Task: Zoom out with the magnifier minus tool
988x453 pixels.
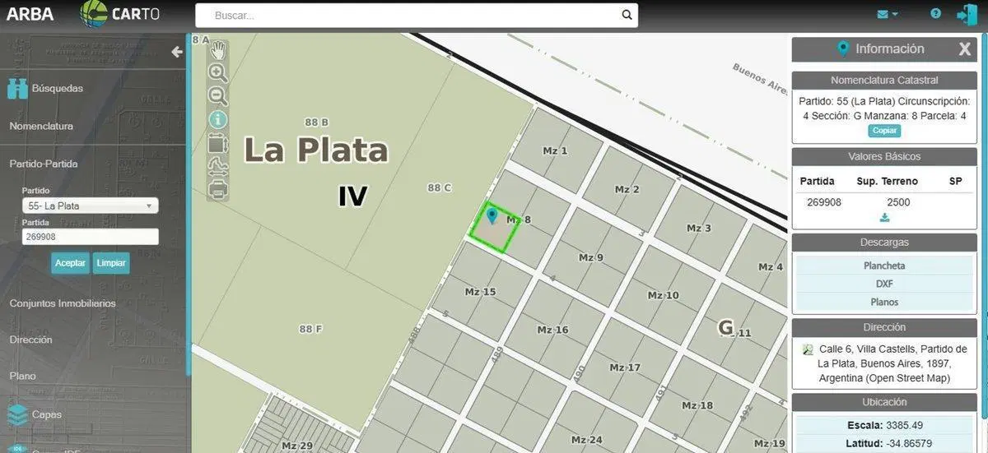Action: [218, 96]
